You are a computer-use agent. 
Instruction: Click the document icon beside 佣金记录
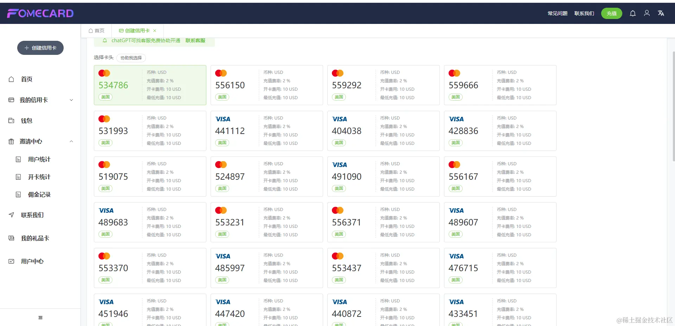(18, 194)
